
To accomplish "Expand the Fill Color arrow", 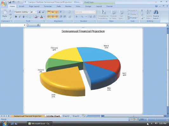I will pos(38,17).
